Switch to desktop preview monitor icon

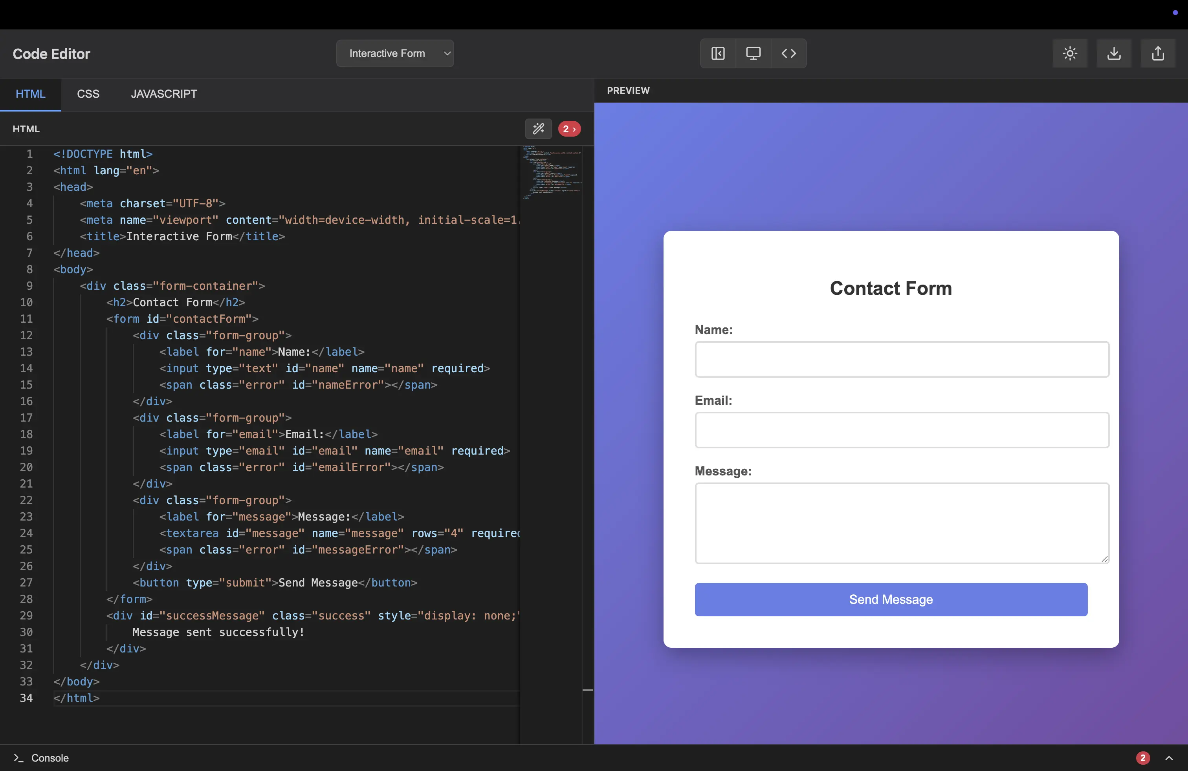click(x=753, y=53)
